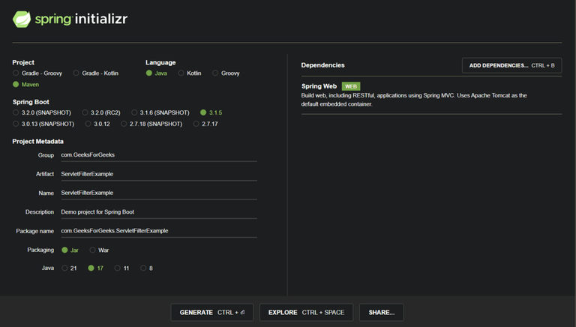Image resolution: width=576 pixels, height=327 pixels.
Task: Select Spring Boot 3.1.6 (SNAPSHOT)
Action: pos(160,112)
